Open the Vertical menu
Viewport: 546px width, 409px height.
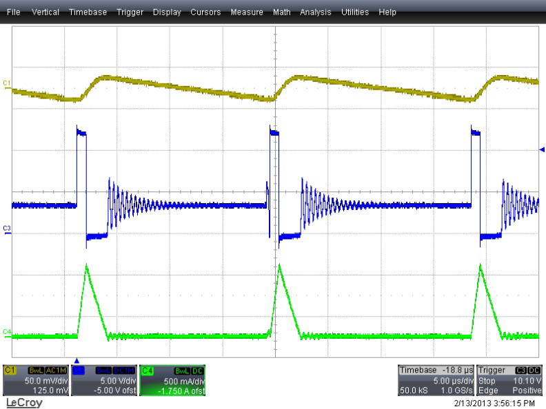45,12
